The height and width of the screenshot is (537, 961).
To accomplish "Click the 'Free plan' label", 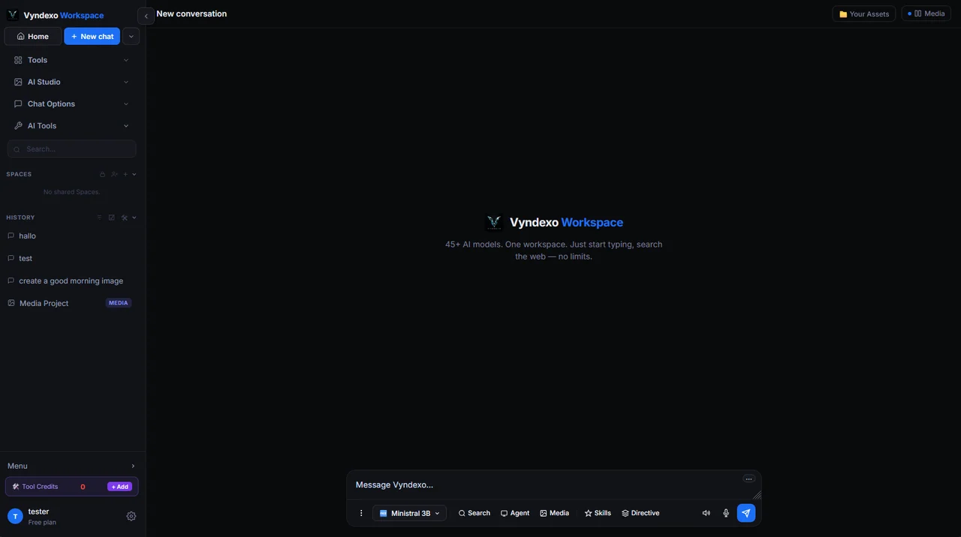I will 42,522.
